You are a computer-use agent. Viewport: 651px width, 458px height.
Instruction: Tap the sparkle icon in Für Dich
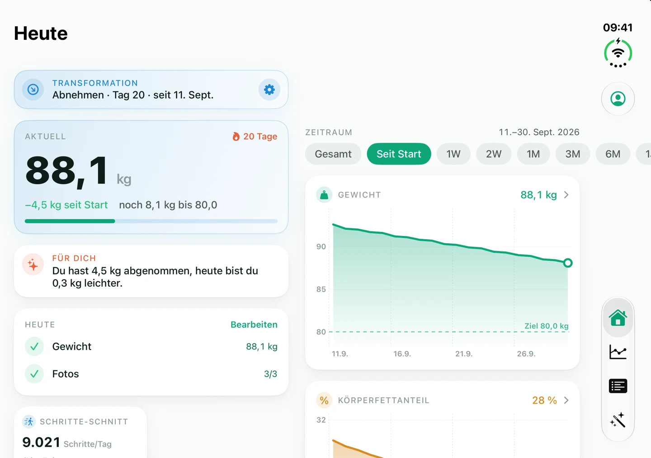(x=33, y=264)
